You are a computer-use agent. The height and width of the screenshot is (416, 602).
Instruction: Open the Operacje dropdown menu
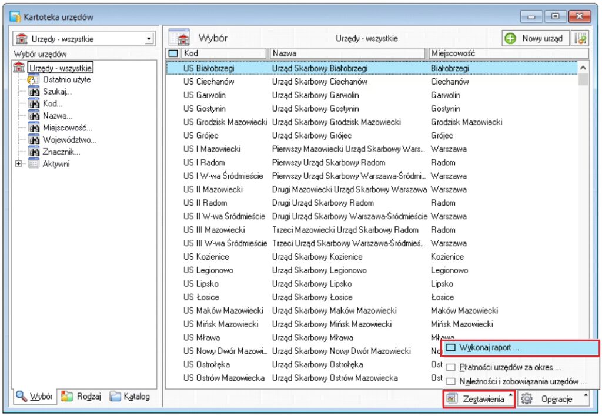[x=553, y=400]
